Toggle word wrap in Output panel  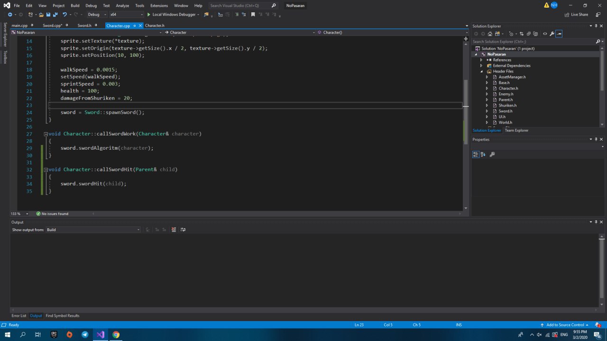183,230
